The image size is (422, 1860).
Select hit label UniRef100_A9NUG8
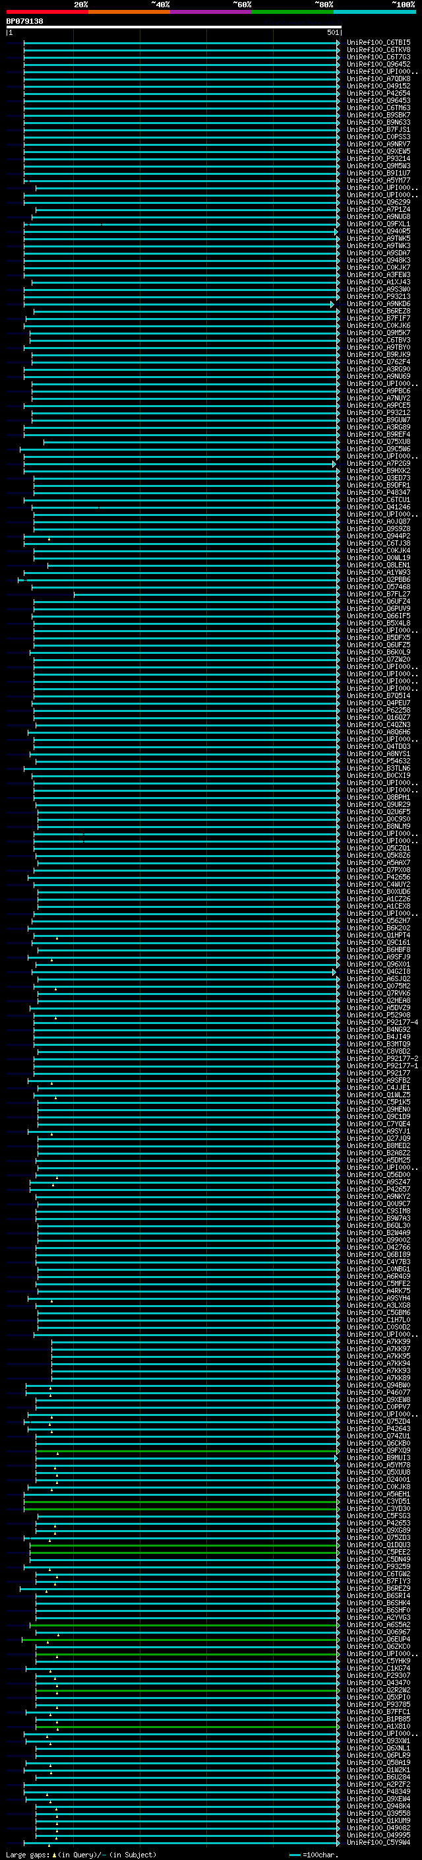pyautogui.click(x=378, y=216)
